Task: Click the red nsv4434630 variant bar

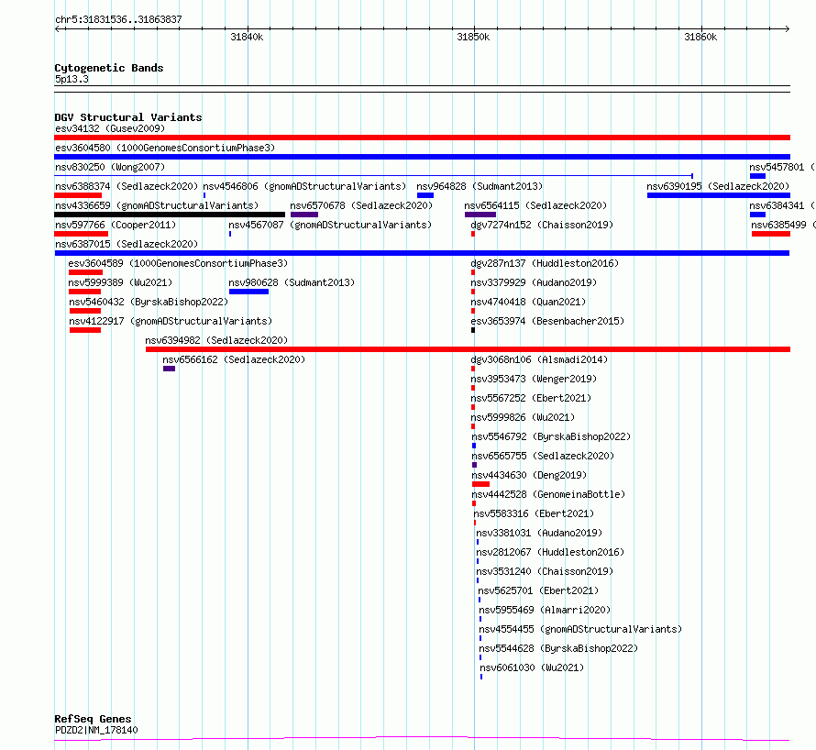Action: click(480, 484)
